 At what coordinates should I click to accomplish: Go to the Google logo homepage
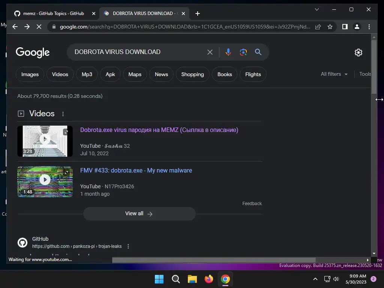[x=33, y=52]
